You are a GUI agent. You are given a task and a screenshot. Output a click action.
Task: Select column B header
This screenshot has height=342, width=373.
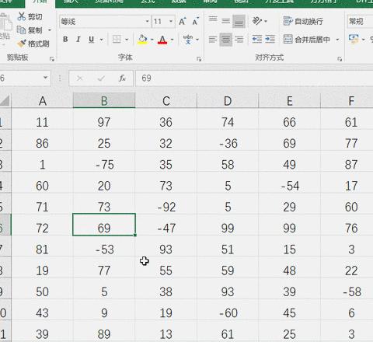[x=104, y=101]
